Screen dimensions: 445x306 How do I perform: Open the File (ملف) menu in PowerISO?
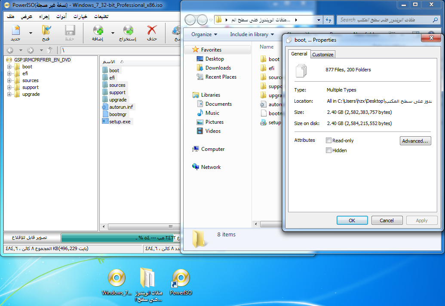pos(11,16)
